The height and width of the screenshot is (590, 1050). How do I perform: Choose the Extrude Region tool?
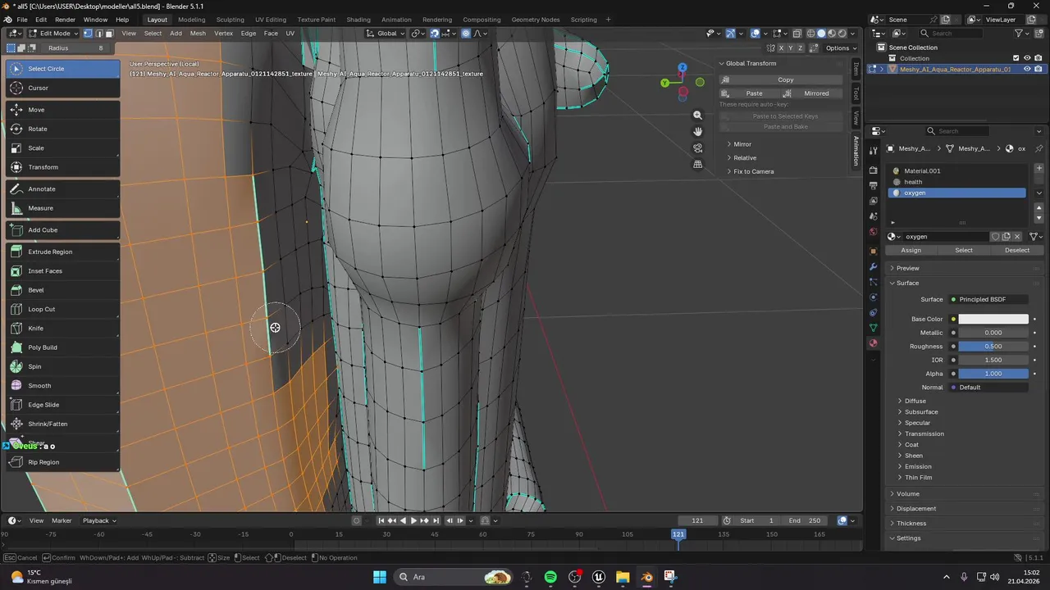50,252
